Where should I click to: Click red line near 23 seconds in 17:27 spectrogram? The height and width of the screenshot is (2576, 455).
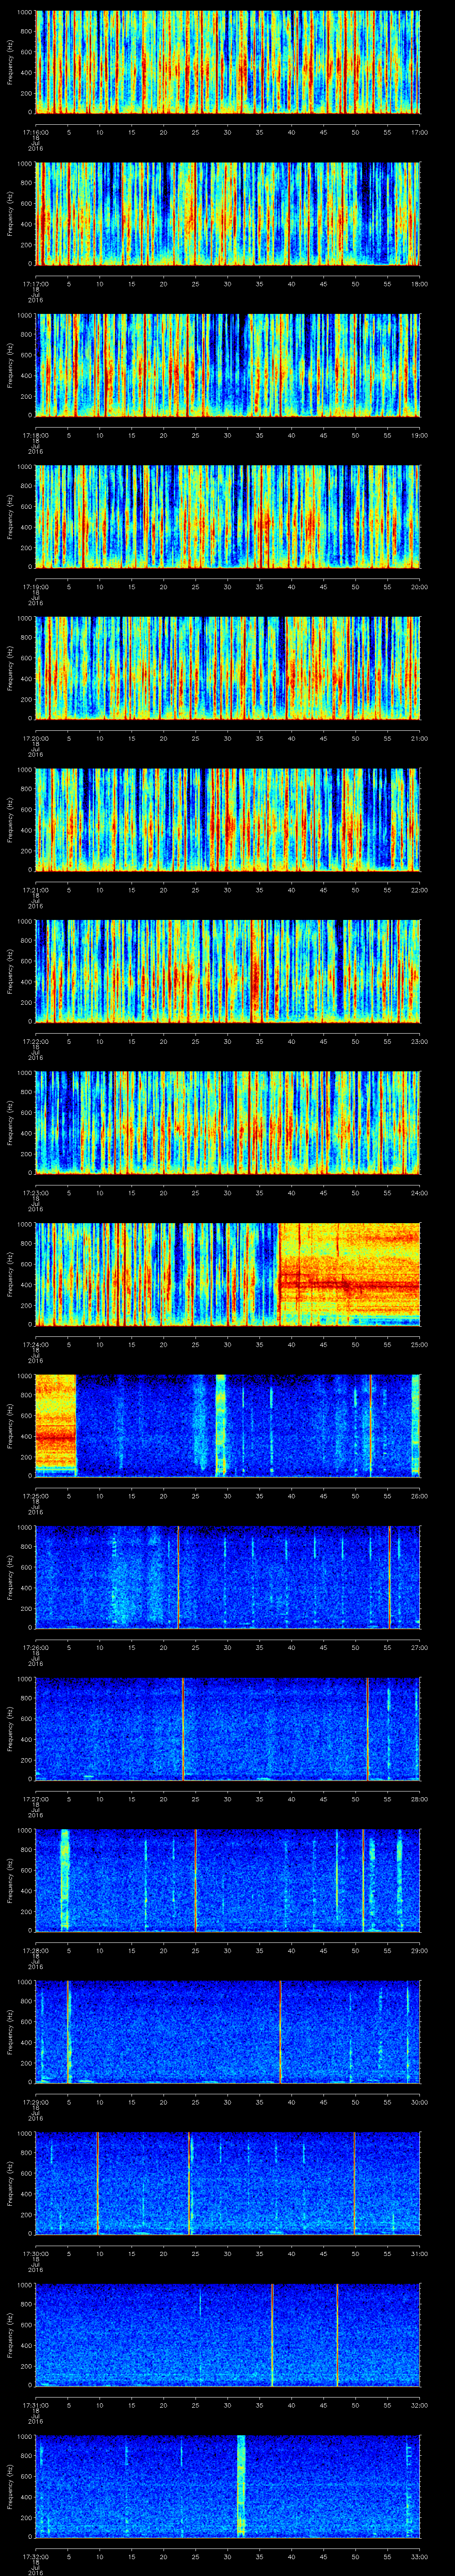tap(183, 1728)
